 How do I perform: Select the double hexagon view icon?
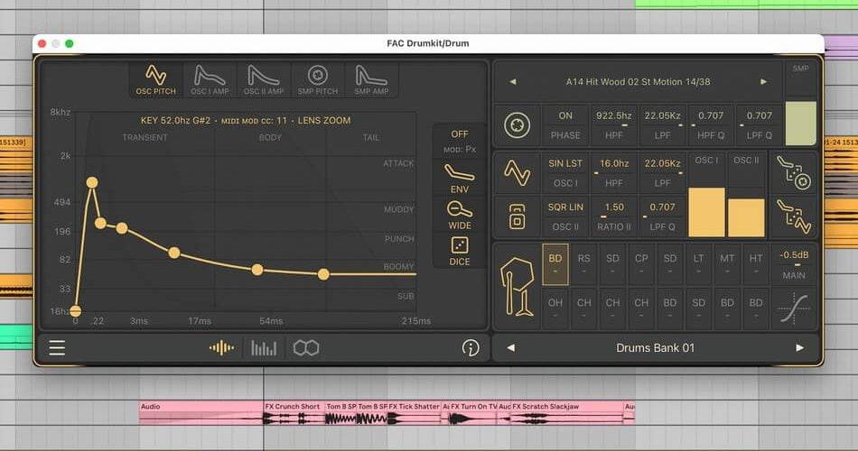(x=306, y=347)
